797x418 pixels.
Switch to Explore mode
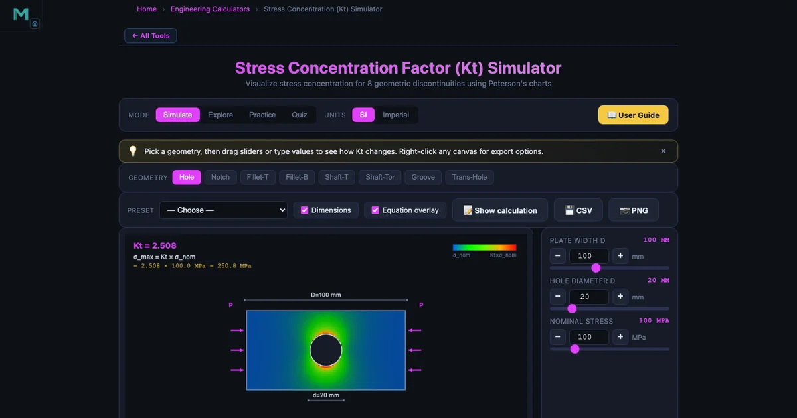tap(221, 115)
